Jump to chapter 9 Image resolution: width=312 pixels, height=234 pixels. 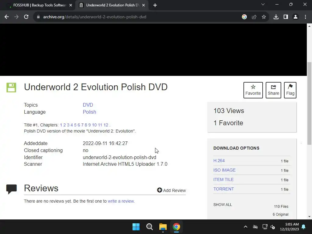(90, 125)
